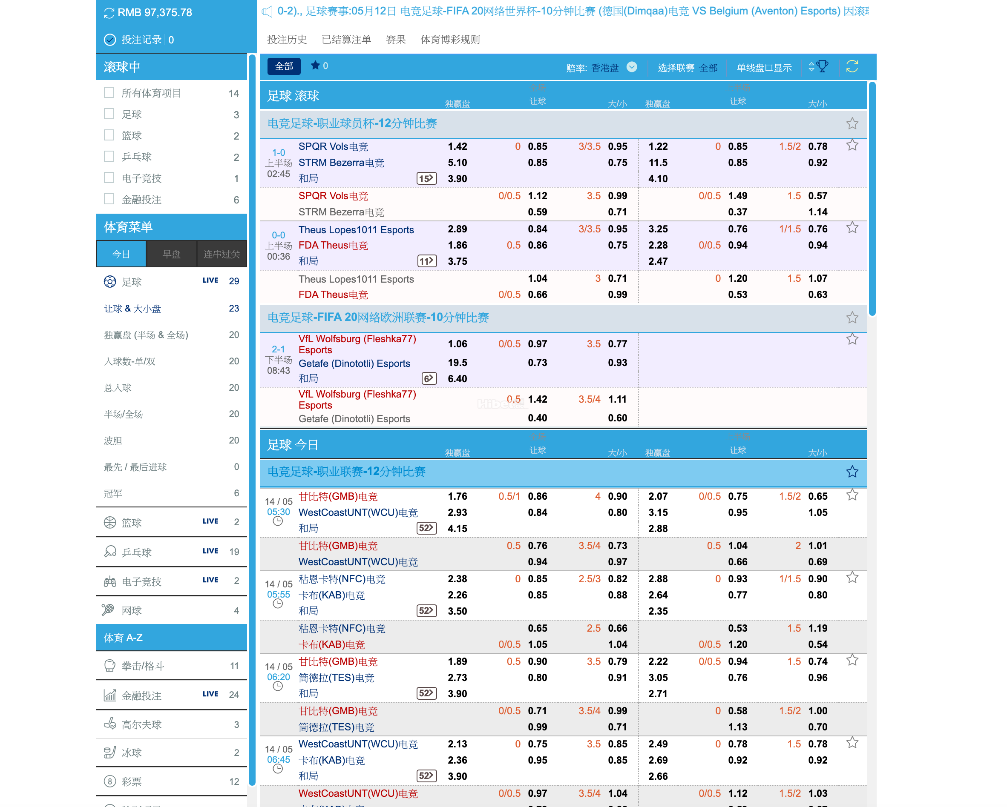The height and width of the screenshot is (807, 1007).
Task: Click the refresh odds icon in the toolbar
Action: click(852, 67)
